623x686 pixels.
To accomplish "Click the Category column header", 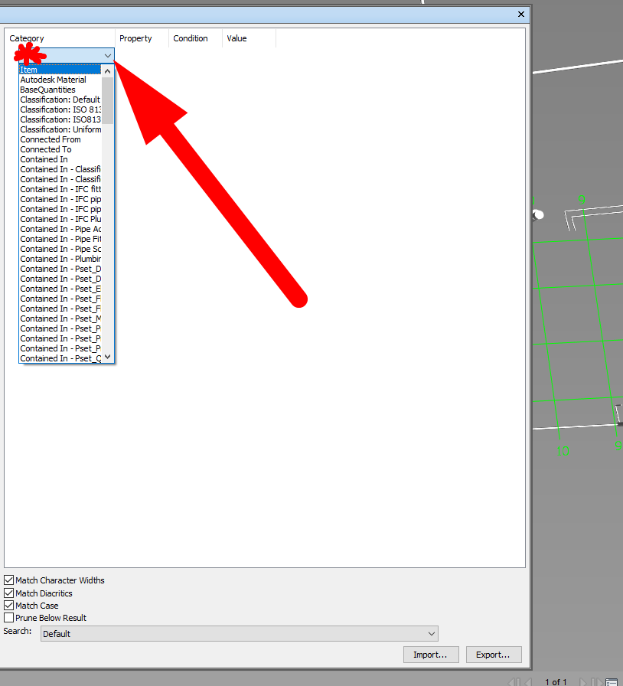I will 27,38.
